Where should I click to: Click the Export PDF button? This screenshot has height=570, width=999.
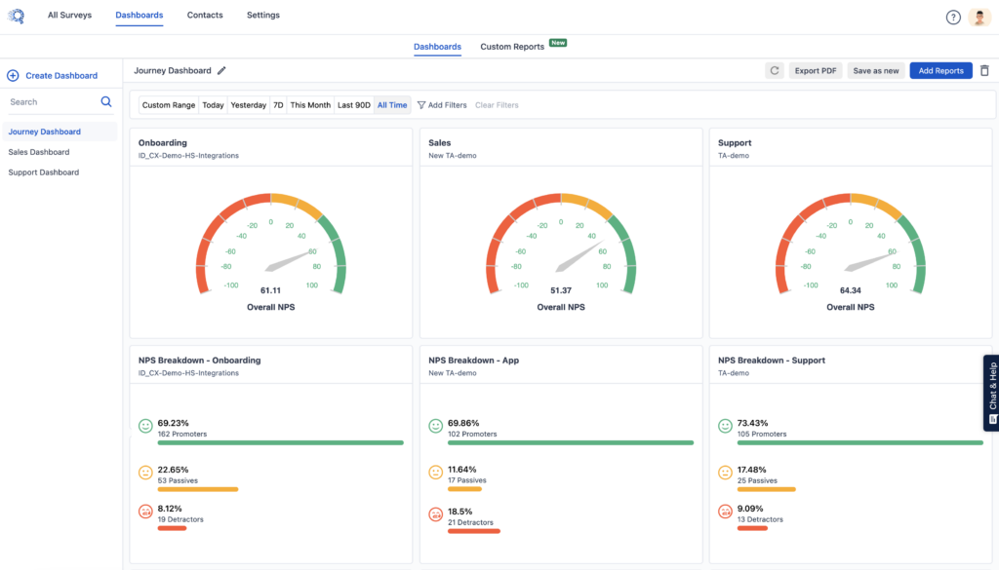(x=815, y=71)
